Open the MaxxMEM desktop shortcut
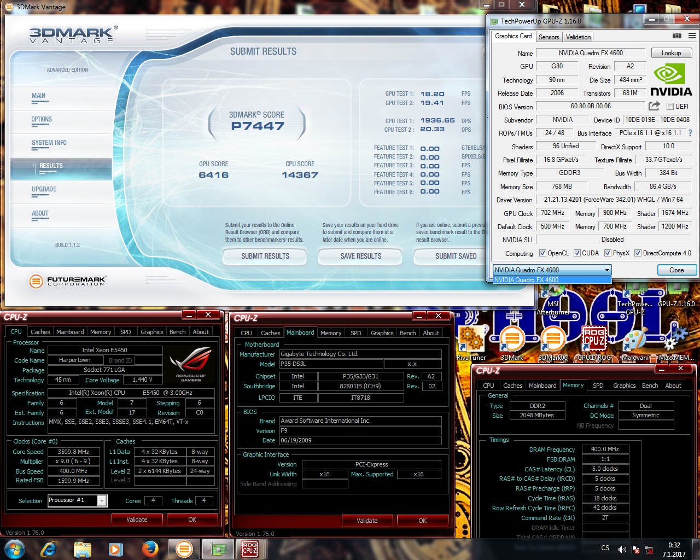Viewport: 700px width, 560px height. click(676, 343)
